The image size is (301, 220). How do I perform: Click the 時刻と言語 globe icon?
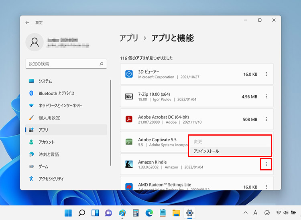click(31, 154)
